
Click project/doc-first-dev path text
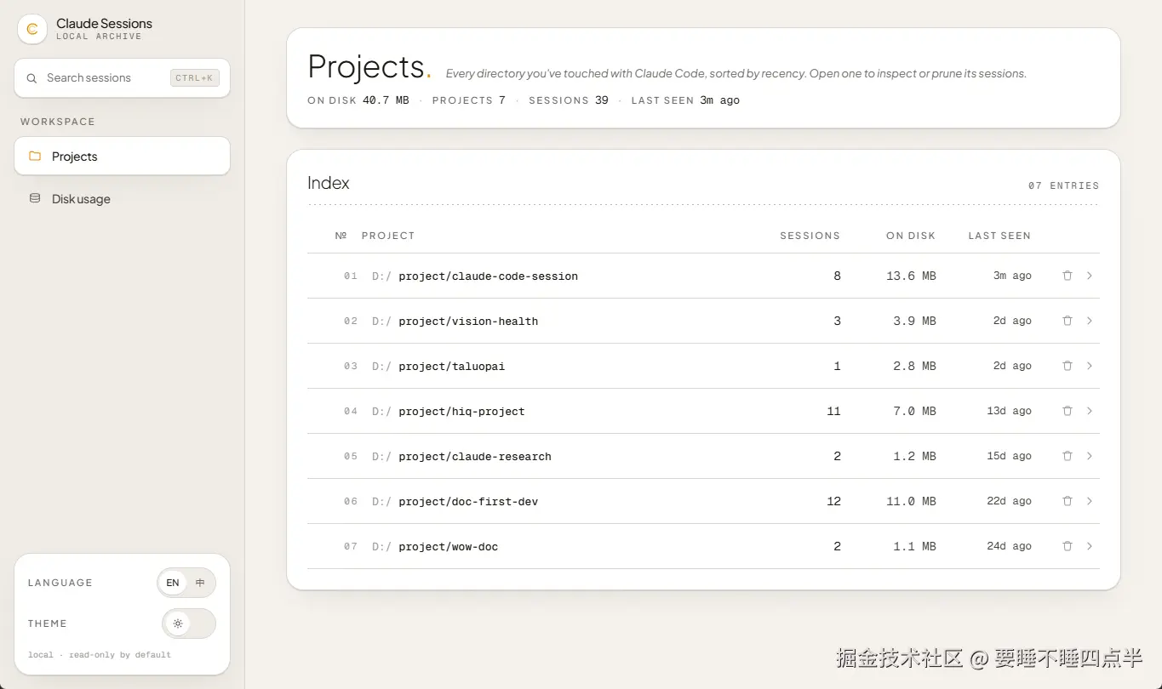(468, 502)
